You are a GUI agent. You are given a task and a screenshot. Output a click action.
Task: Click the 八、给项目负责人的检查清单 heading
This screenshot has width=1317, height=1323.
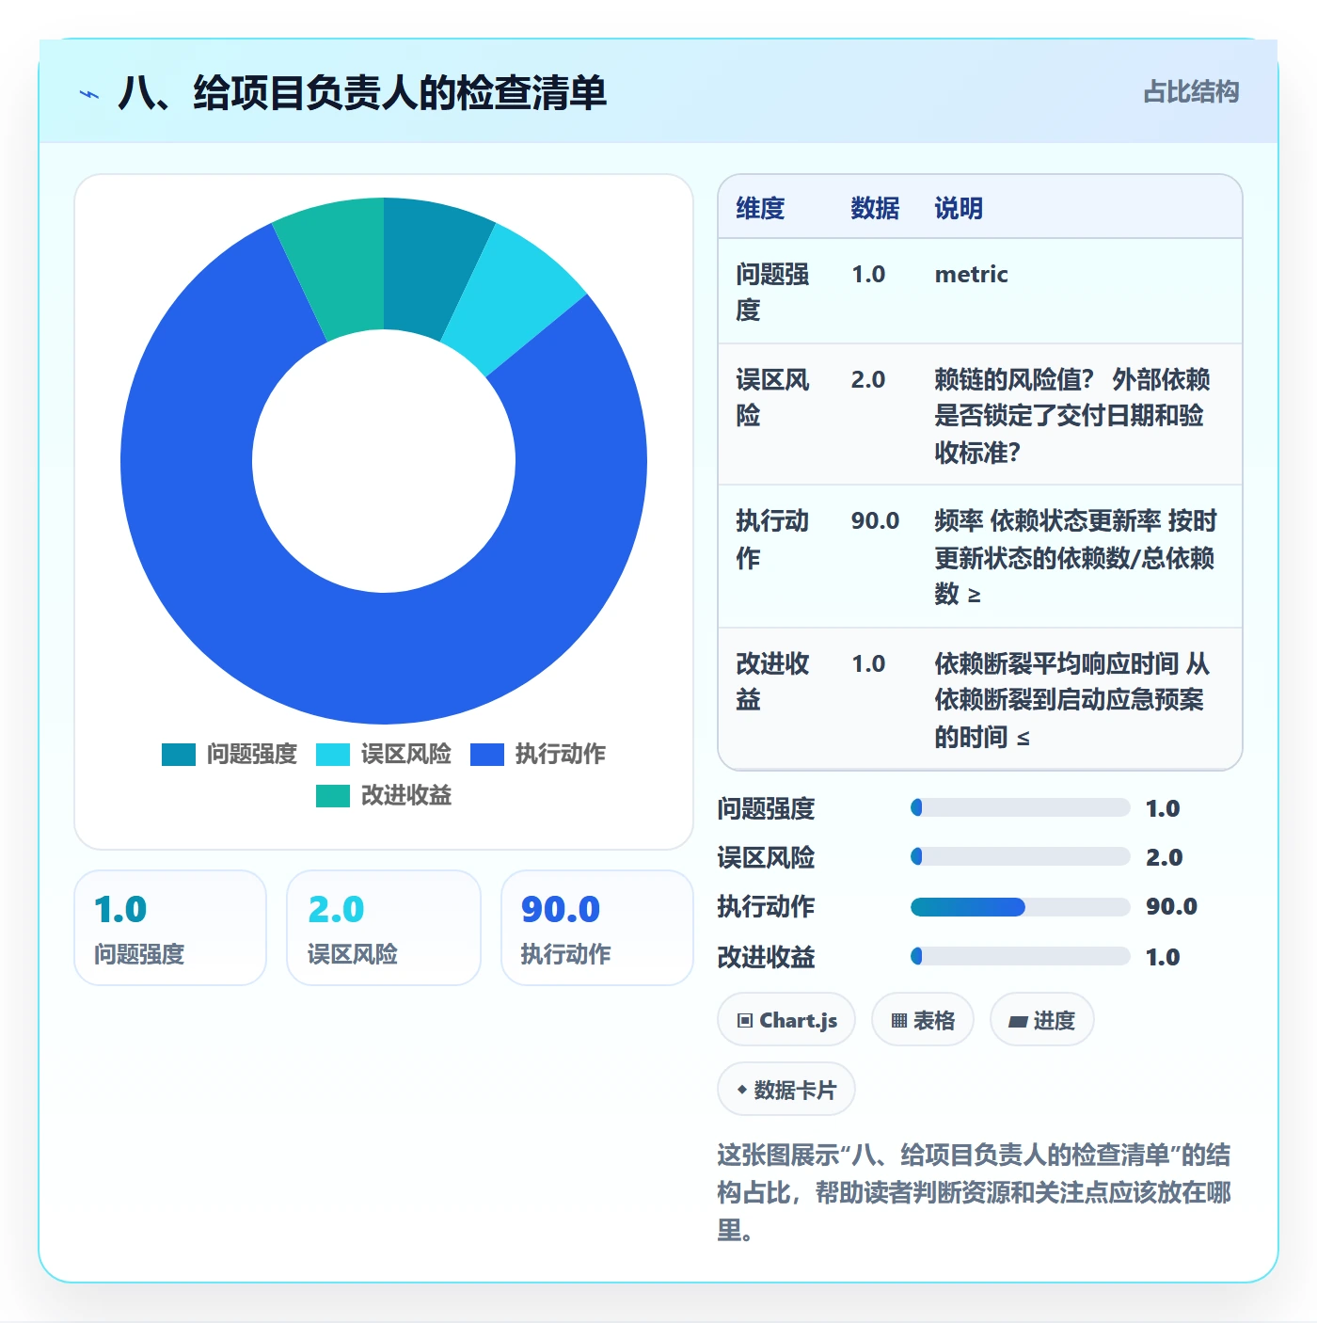(x=362, y=93)
